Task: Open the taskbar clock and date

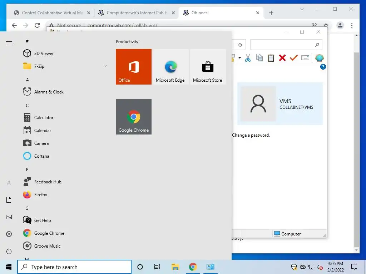Action: pos(335,267)
